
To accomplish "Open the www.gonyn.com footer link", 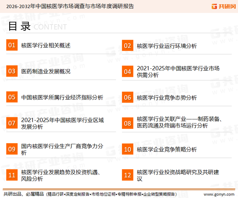I will tap(219, 194).
